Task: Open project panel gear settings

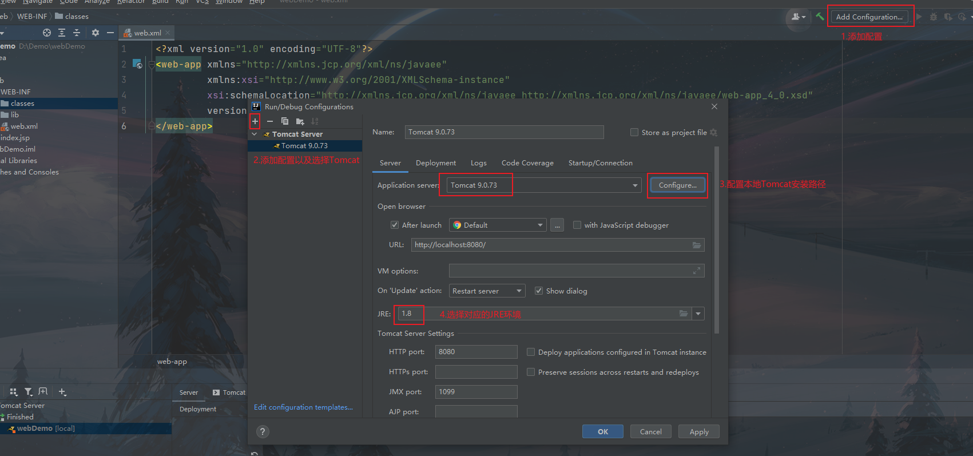Action: pos(96,33)
